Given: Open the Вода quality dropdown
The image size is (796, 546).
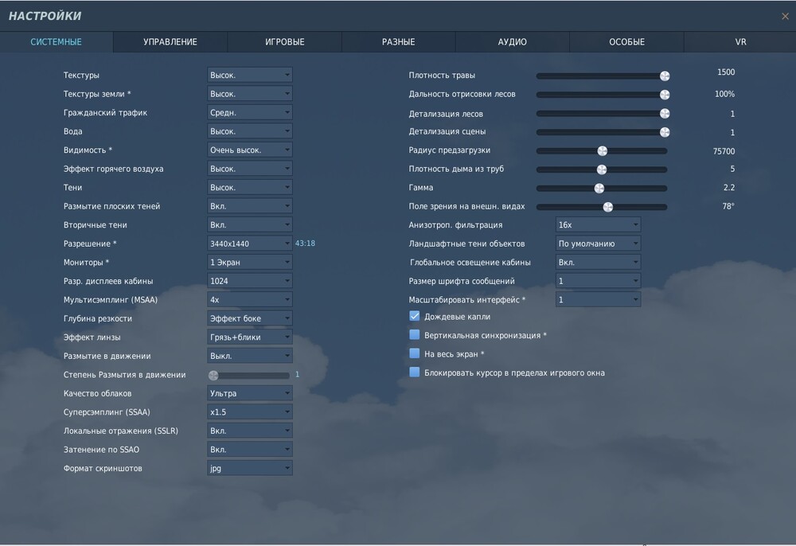Looking at the screenshot, I should tap(250, 131).
